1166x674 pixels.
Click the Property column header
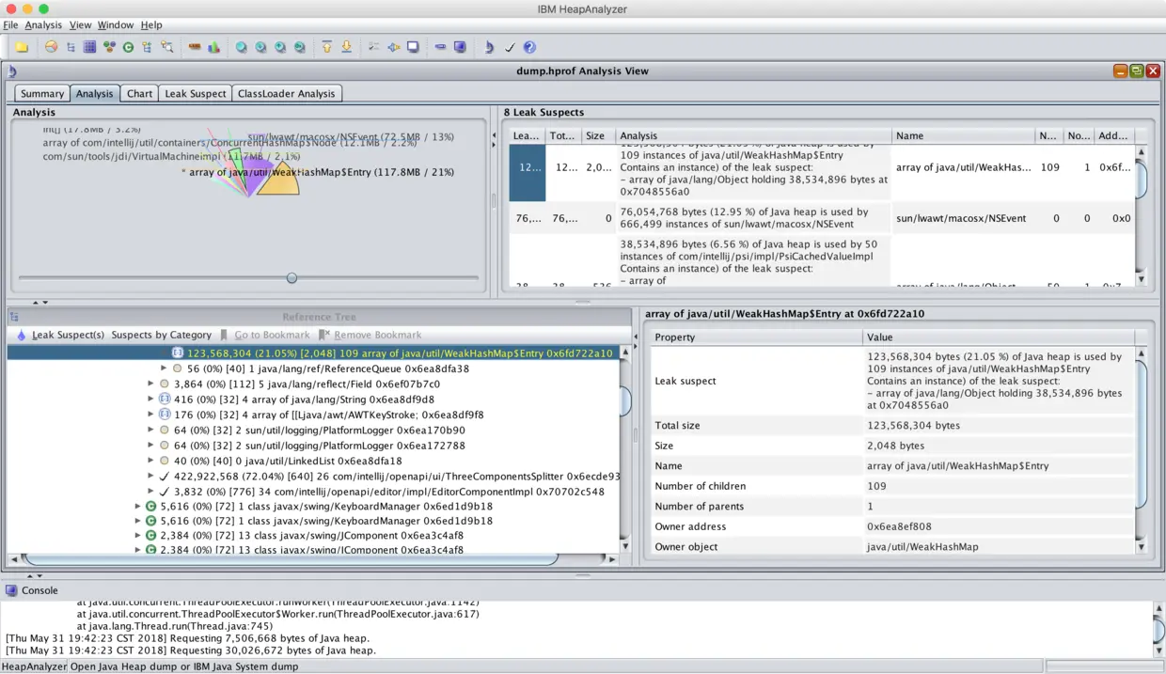(756, 337)
